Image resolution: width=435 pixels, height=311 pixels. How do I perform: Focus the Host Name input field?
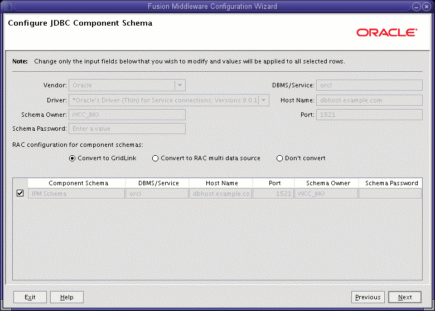point(369,100)
